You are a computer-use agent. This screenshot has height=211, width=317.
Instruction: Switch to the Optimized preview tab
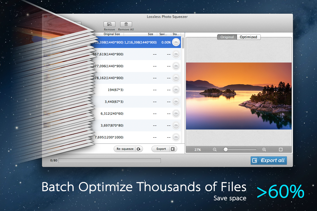(x=249, y=37)
